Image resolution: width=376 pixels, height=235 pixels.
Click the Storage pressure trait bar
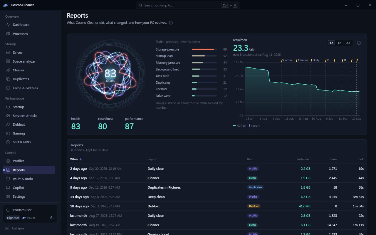tap(204, 49)
